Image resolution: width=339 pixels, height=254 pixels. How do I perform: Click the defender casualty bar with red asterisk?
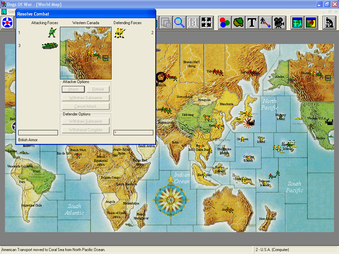(133, 132)
